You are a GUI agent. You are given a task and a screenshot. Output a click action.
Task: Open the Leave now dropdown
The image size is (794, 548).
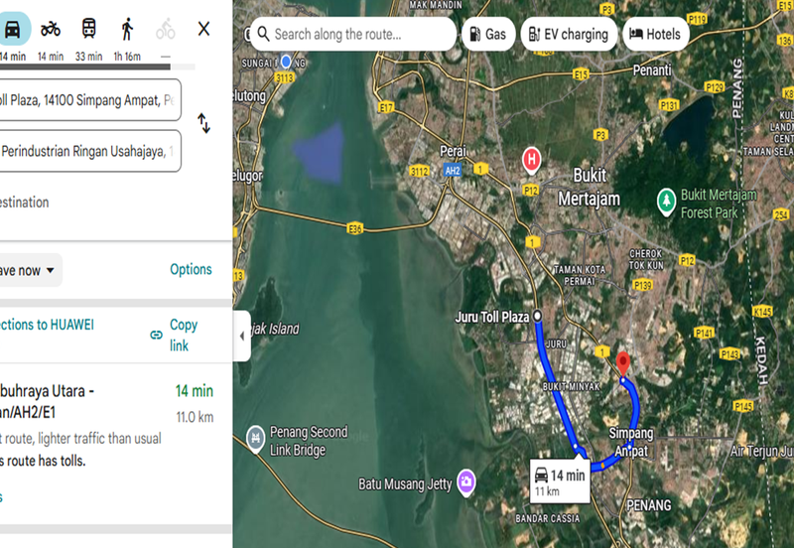coord(30,270)
